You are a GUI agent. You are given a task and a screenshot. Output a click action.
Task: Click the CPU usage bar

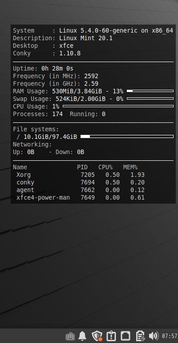[x=118, y=106]
